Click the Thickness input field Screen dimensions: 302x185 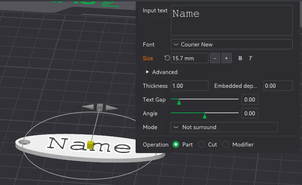(190, 86)
